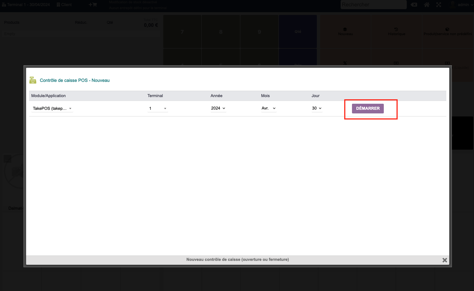
Task: Expand the Terminal number dropdown
Action: (157, 108)
